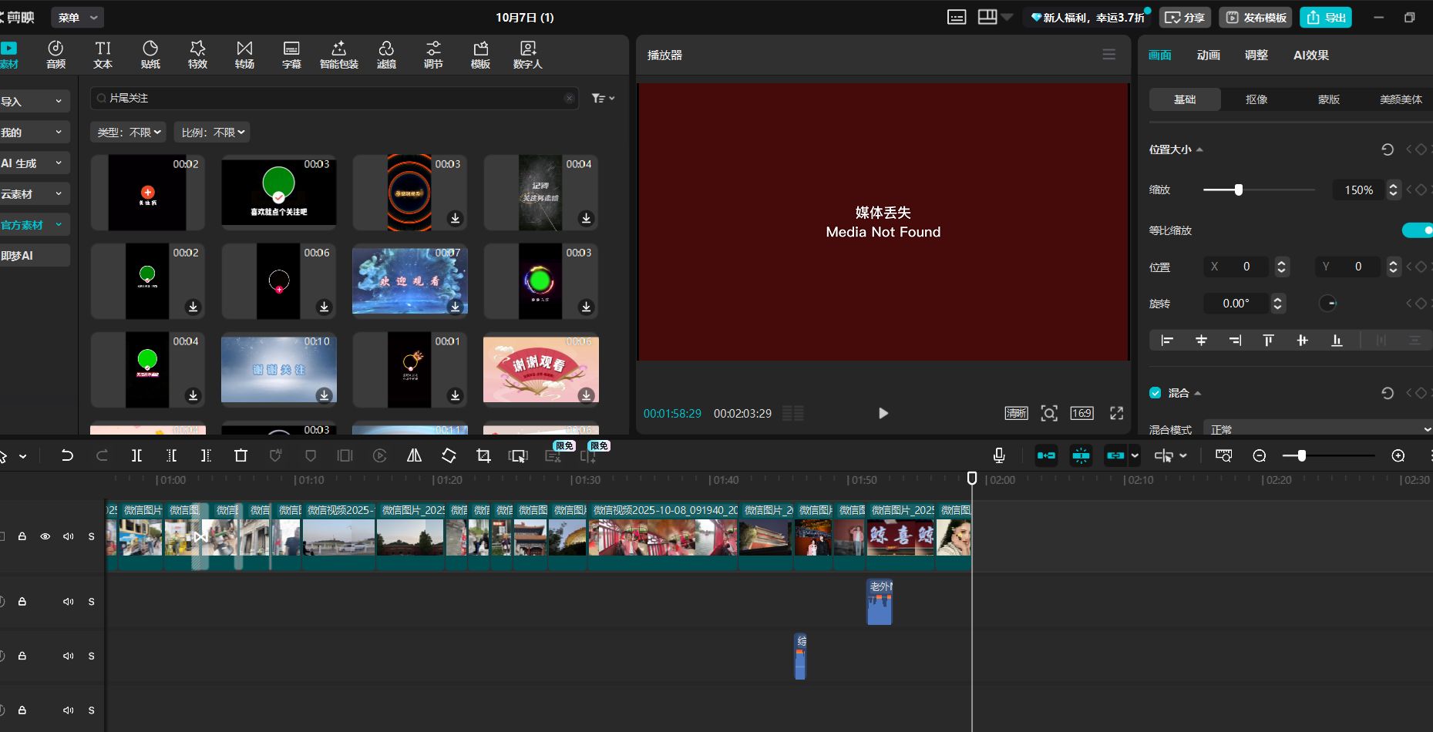Screen dimensions: 1433x732
Task: Open the 贴纸 stickers panel
Action: tap(150, 55)
